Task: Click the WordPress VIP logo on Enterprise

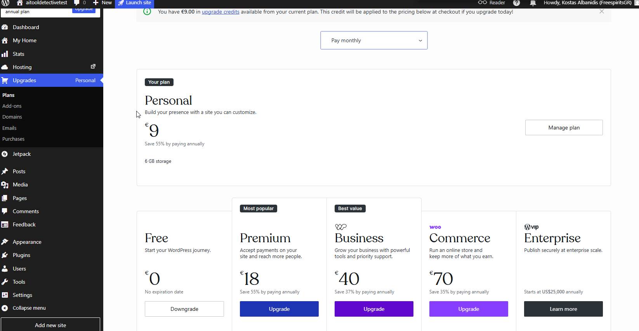Action: click(x=531, y=227)
